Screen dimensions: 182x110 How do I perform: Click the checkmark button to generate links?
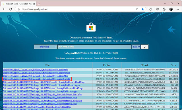[x=145, y=47]
